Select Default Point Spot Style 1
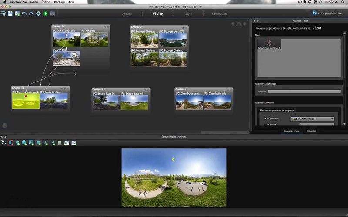 (x=269, y=44)
